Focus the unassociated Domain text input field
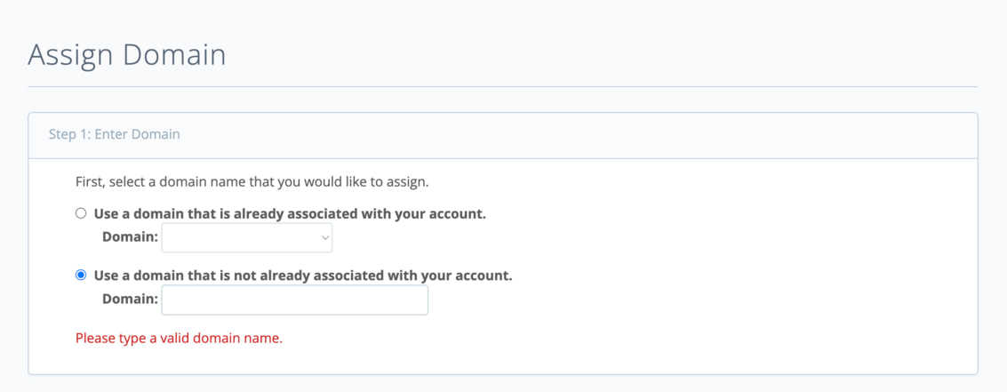1007x392 pixels. point(295,300)
